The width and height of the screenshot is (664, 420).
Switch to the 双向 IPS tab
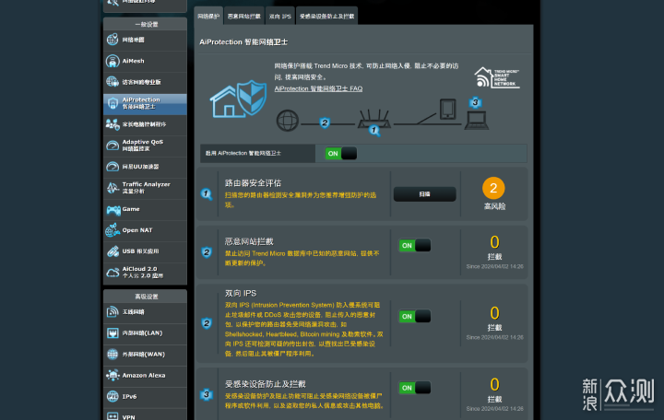280,16
